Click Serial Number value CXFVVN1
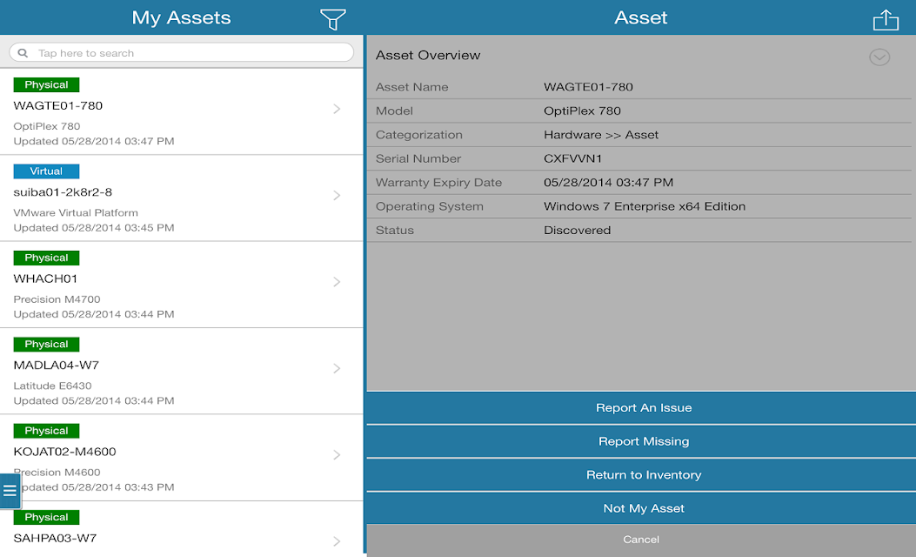 (572, 158)
